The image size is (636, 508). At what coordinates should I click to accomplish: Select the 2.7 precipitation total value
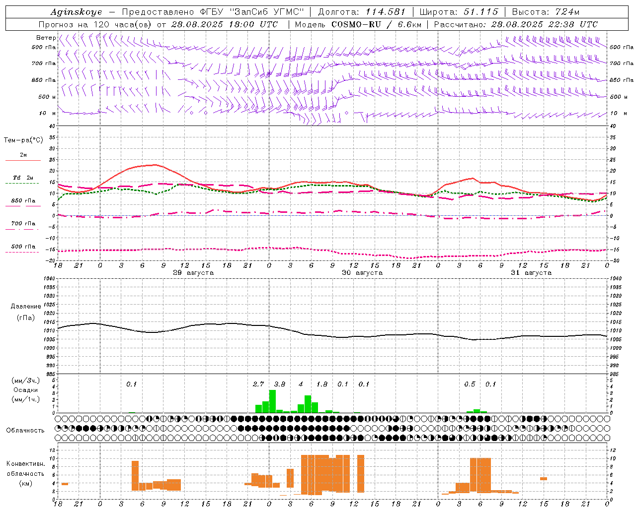pos(258,384)
